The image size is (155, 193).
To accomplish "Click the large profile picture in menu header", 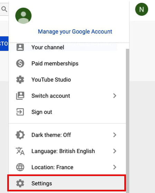I will coord(23,16).
